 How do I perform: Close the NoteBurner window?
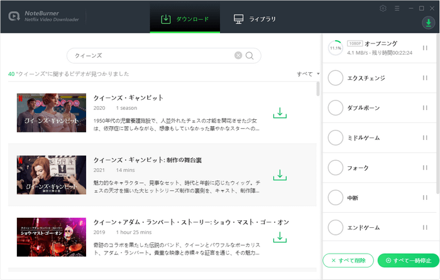click(432, 8)
